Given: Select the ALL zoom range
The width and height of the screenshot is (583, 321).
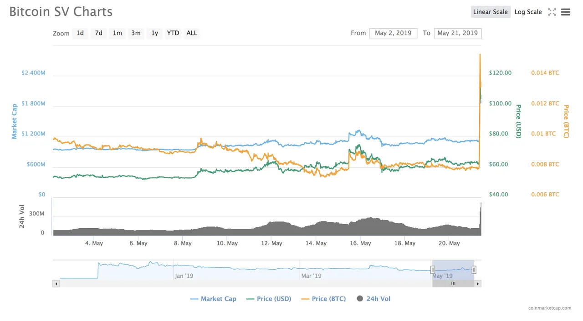Looking at the screenshot, I should 192,33.
